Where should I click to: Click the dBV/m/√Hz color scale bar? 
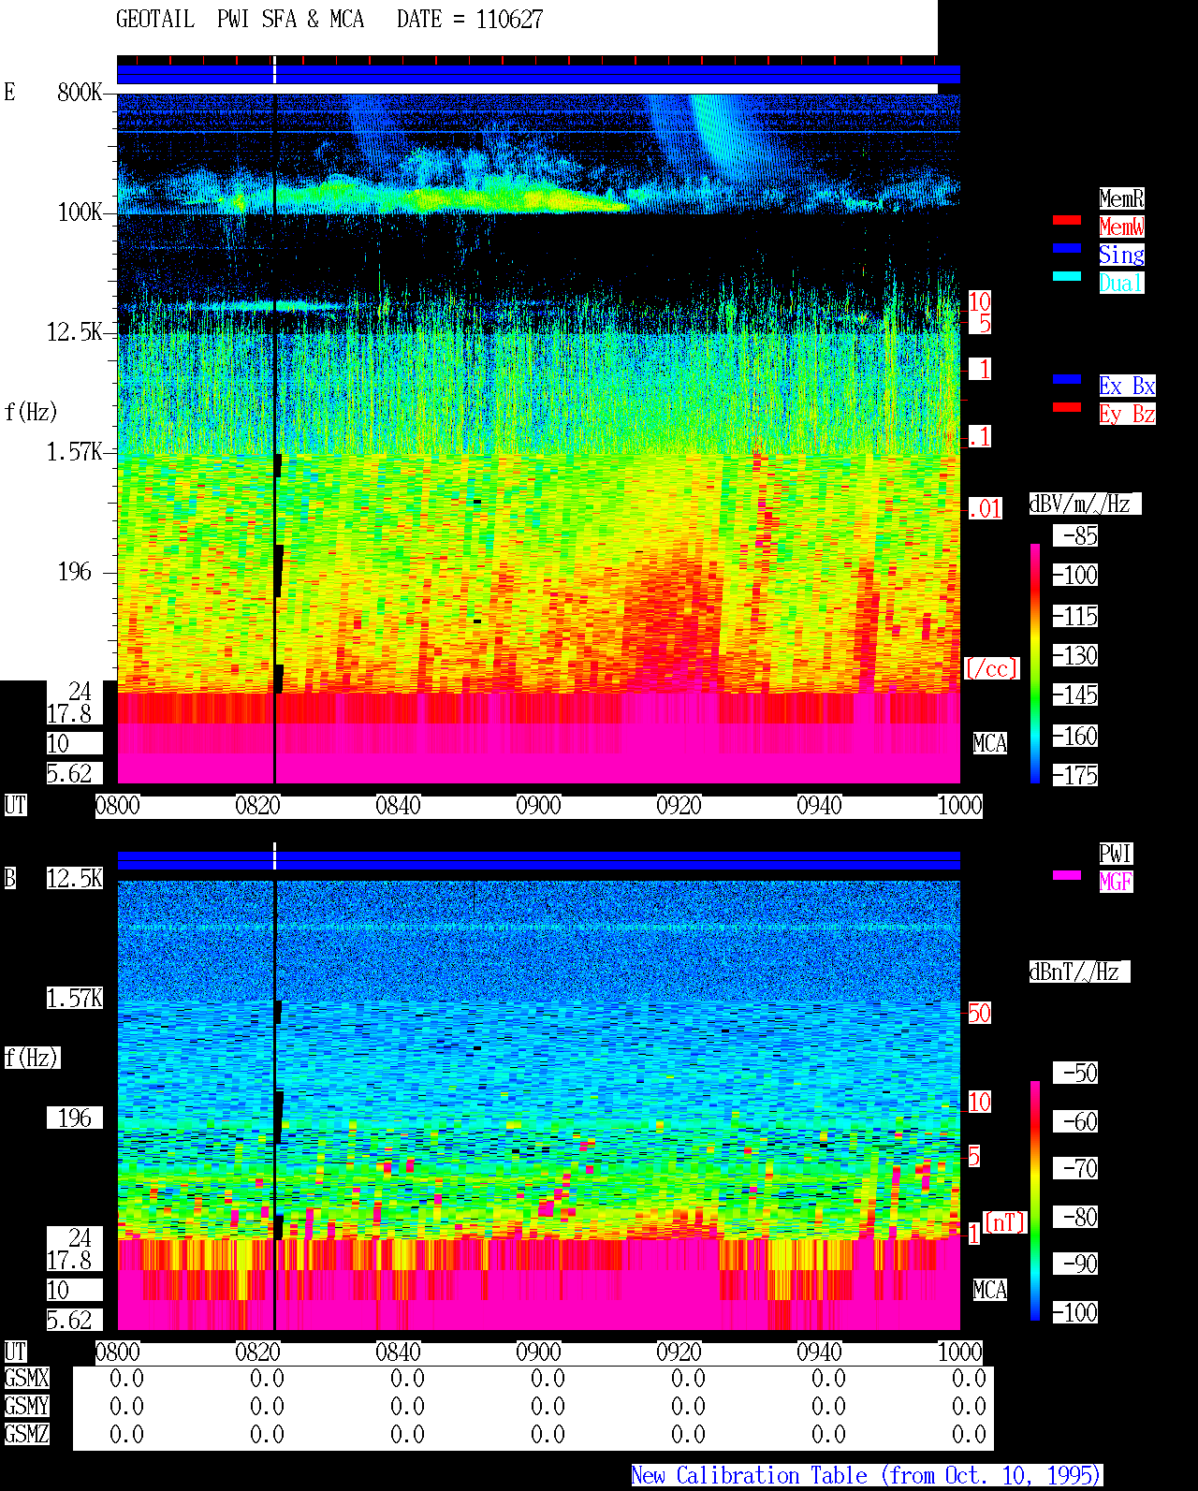tap(1035, 663)
